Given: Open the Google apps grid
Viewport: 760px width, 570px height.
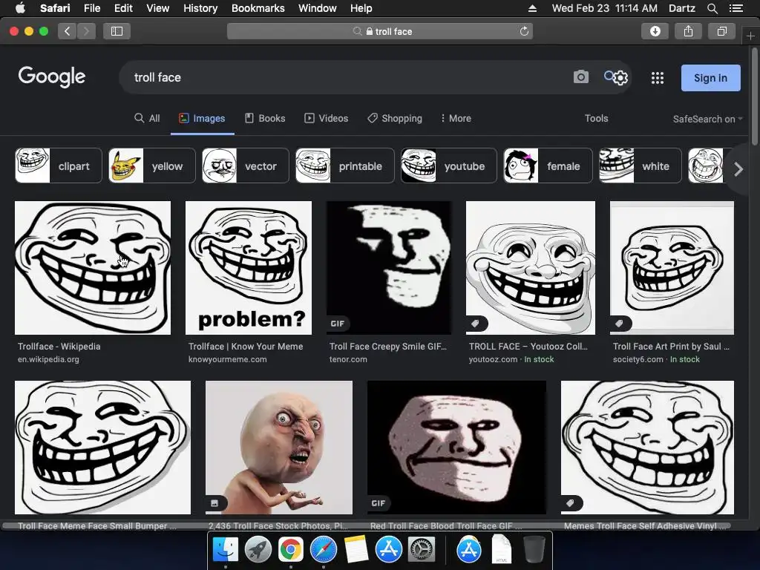Looking at the screenshot, I should (x=658, y=77).
